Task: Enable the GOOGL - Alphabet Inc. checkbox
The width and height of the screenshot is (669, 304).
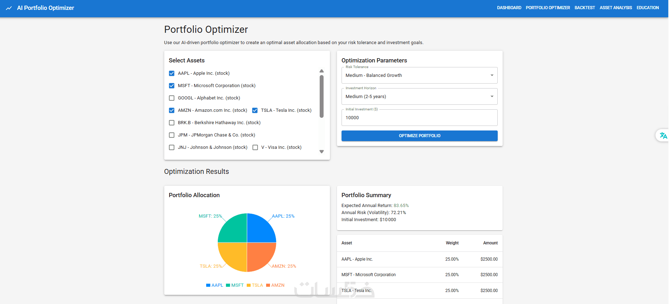Action: point(172,98)
